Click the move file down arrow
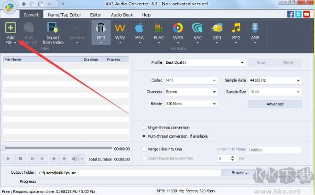This screenshot has height=195, width=315. (x=64, y=159)
